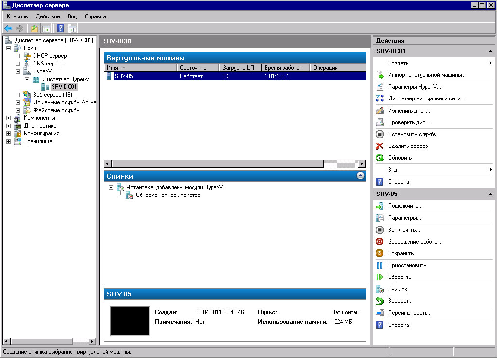Click the Состояние column header

193,68
